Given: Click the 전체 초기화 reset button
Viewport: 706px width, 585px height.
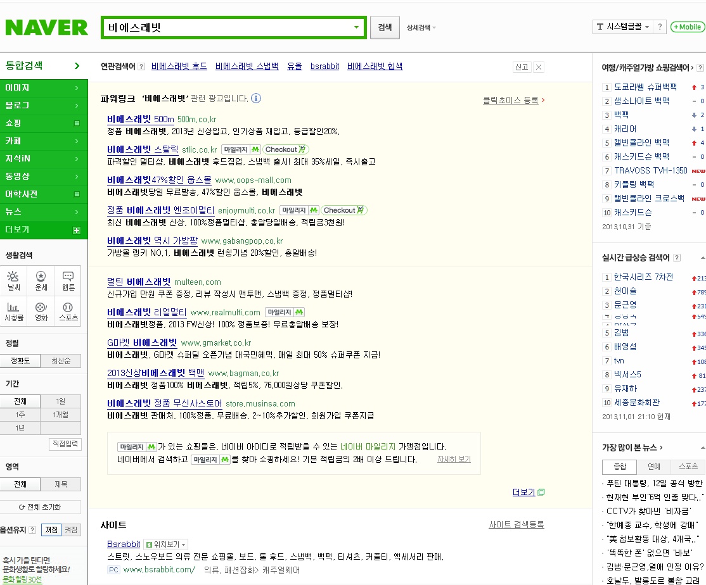Looking at the screenshot, I should [41, 506].
